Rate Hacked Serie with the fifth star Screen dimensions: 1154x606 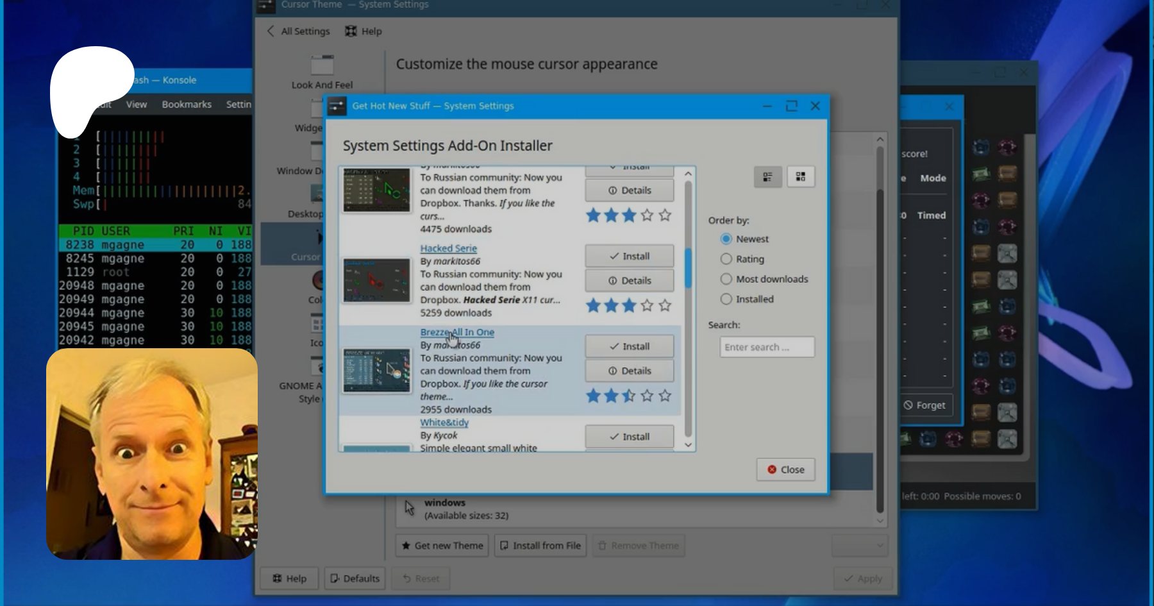tap(665, 305)
